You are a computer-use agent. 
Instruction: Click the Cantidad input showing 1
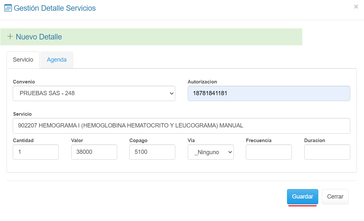pyautogui.click(x=36, y=152)
